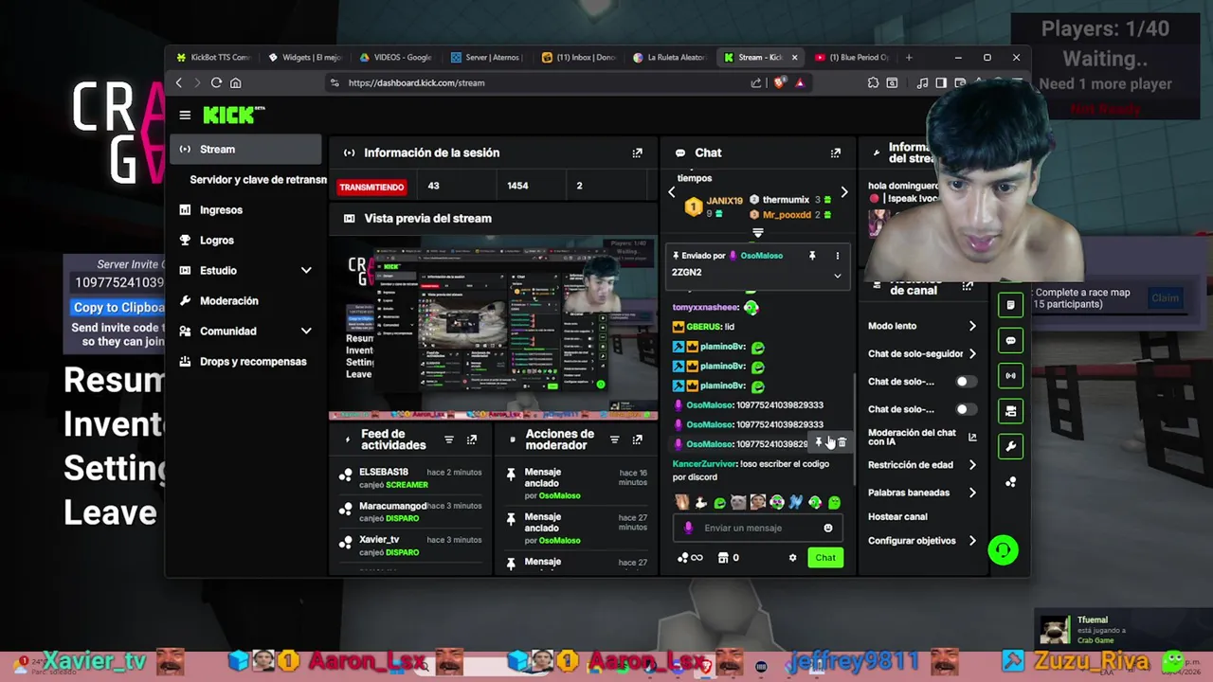Open Restricción de edad options
This screenshot has width=1213, height=682.
click(x=972, y=465)
